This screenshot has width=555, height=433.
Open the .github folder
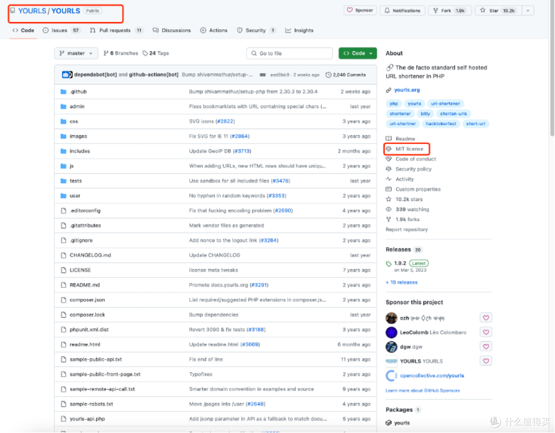pos(78,91)
